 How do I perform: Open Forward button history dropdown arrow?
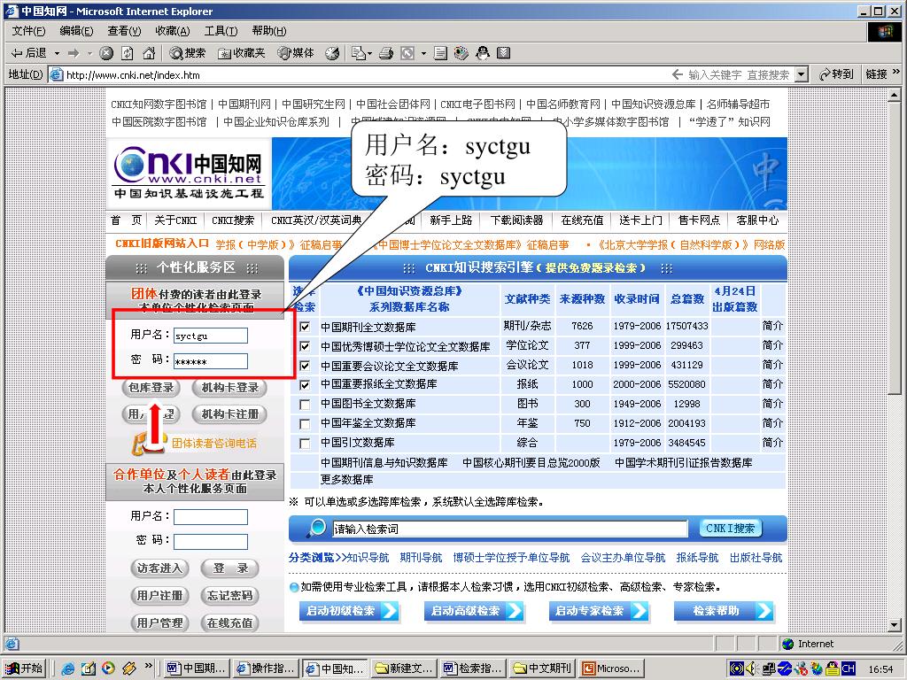coord(89,53)
